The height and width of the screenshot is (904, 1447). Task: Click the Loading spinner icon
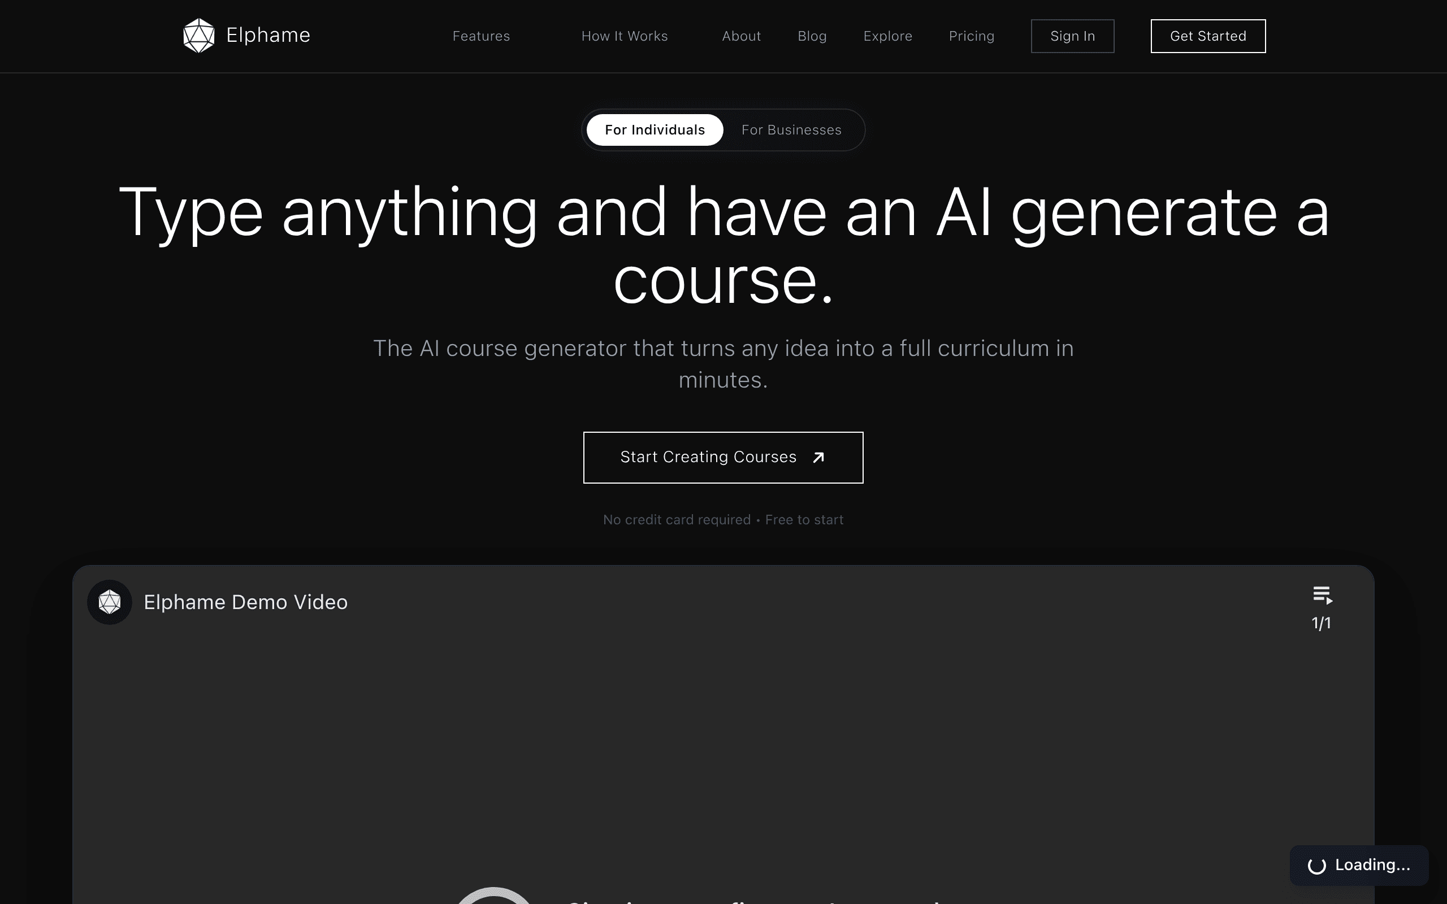1316,866
